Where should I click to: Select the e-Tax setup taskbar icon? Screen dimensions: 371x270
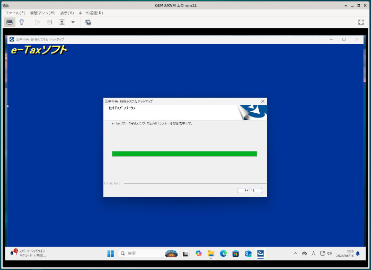[x=261, y=254]
